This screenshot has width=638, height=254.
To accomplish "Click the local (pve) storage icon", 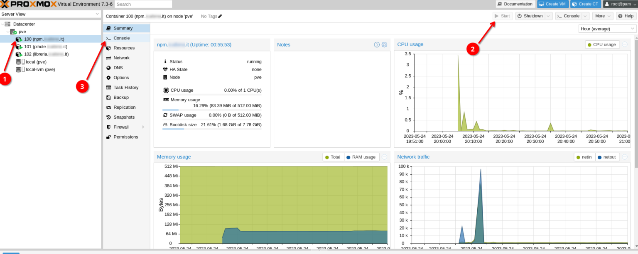I will coord(20,62).
